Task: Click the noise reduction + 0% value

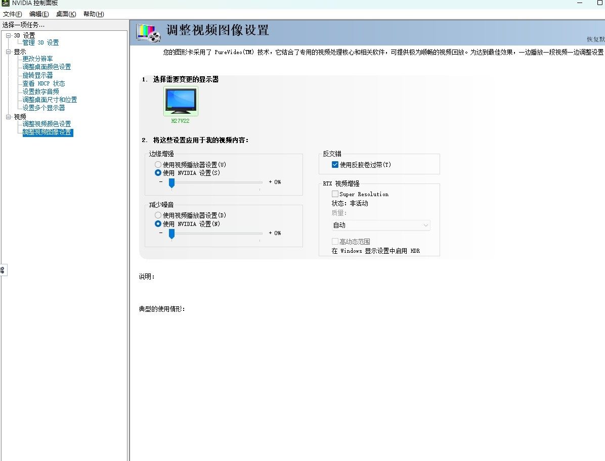Action: (x=275, y=233)
